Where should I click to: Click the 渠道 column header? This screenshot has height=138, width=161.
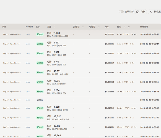pyautogui.click(x=4, y=27)
